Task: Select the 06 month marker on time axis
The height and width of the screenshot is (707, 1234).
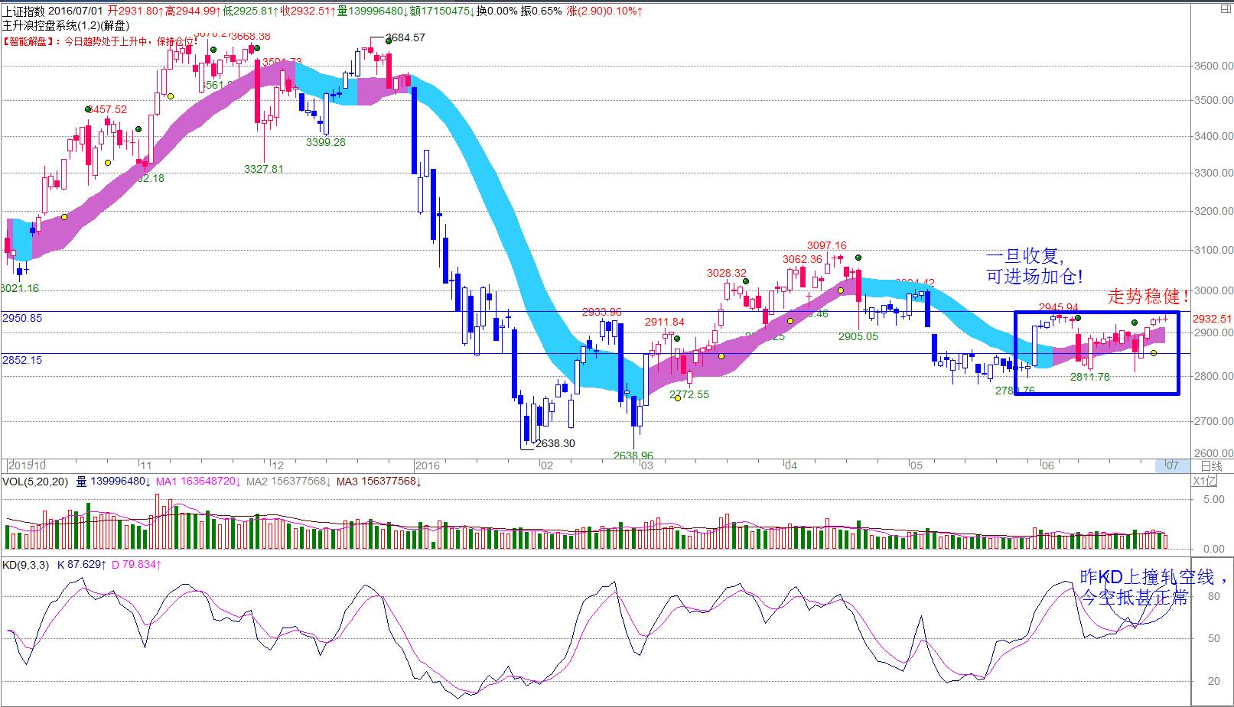Action: click(x=1047, y=465)
